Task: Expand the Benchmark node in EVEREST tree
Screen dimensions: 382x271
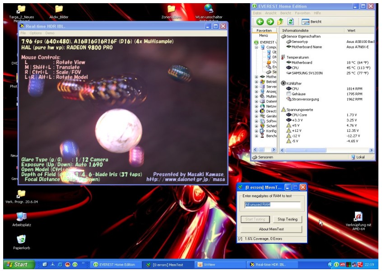Action: pos(256,136)
